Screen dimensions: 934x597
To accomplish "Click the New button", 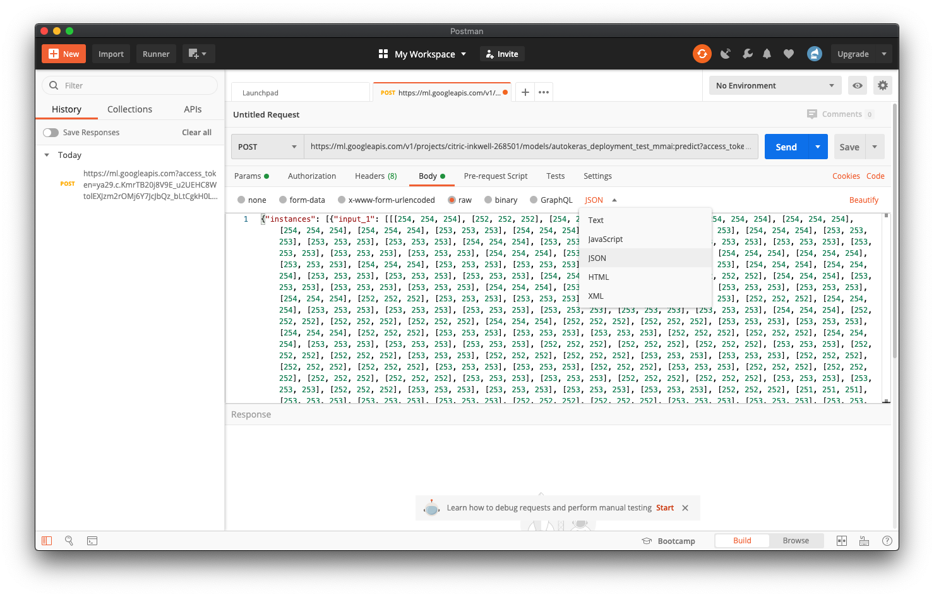I will pos(64,54).
